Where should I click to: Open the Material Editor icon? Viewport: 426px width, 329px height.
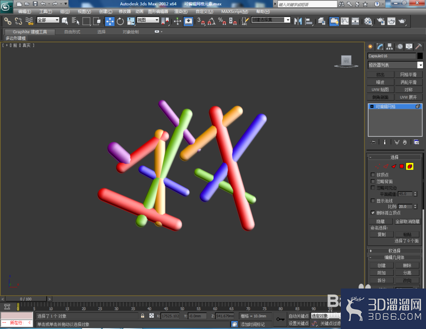[368, 21]
